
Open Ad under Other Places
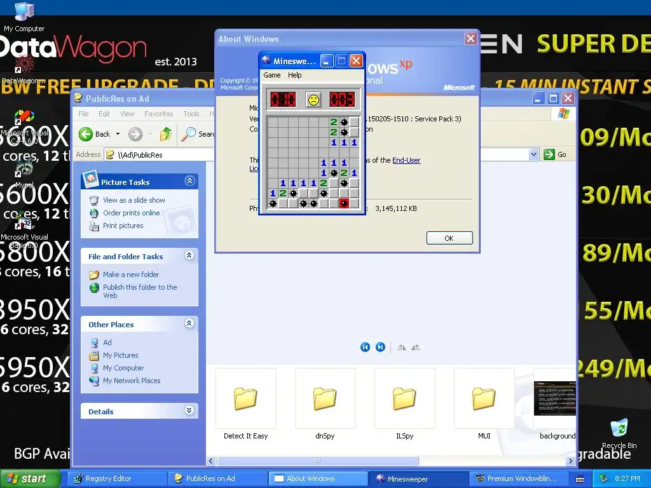point(107,342)
